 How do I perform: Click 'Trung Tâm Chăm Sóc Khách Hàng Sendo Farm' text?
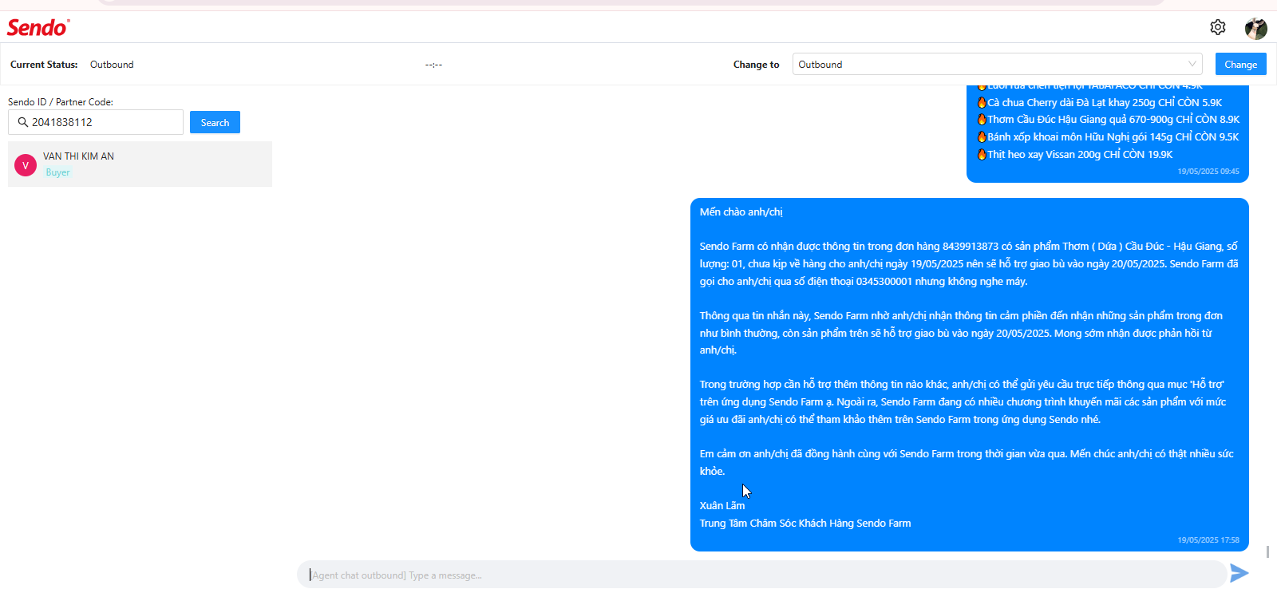(x=805, y=524)
